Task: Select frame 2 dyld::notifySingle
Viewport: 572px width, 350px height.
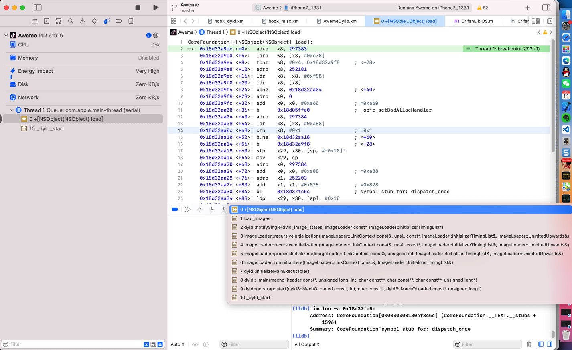Action: click(x=400, y=227)
